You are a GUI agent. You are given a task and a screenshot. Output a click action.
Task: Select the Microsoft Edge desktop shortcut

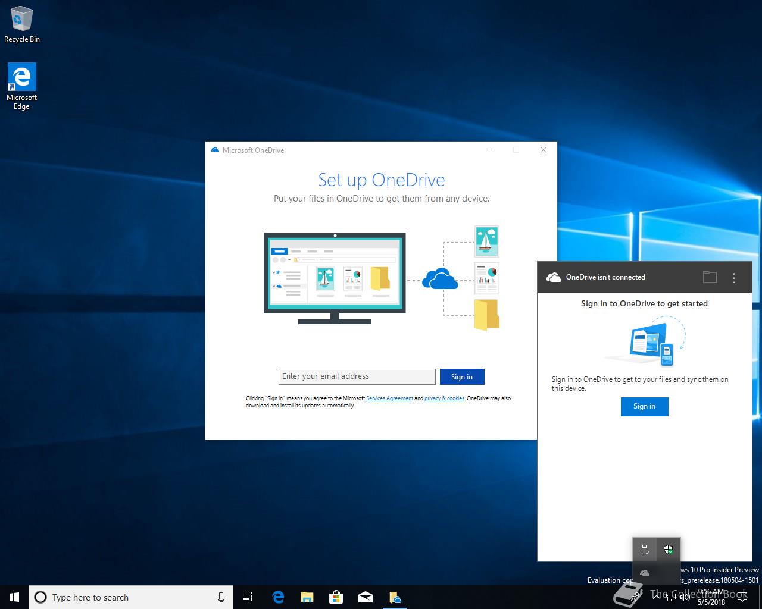click(21, 87)
